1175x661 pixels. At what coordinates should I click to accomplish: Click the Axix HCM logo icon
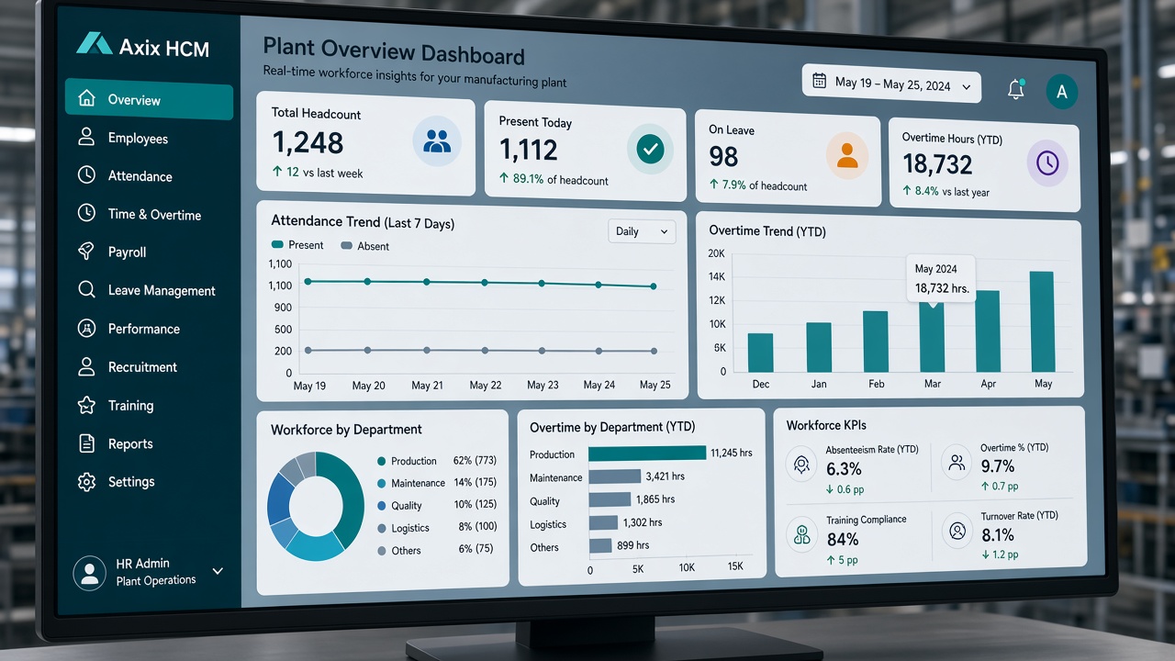[x=93, y=43]
